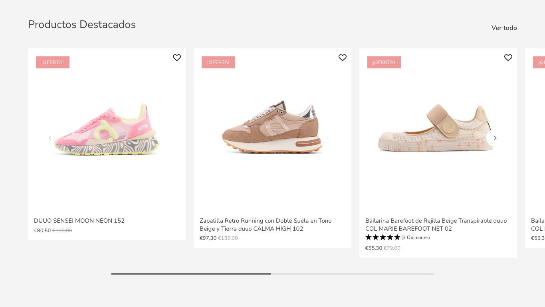View the beige retro running sneaker image
Image resolution: width=545 pixels, height=307 pixels.
(272, 127)
